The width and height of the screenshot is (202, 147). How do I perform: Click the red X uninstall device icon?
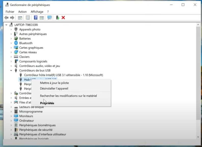[x=63, y=18]
